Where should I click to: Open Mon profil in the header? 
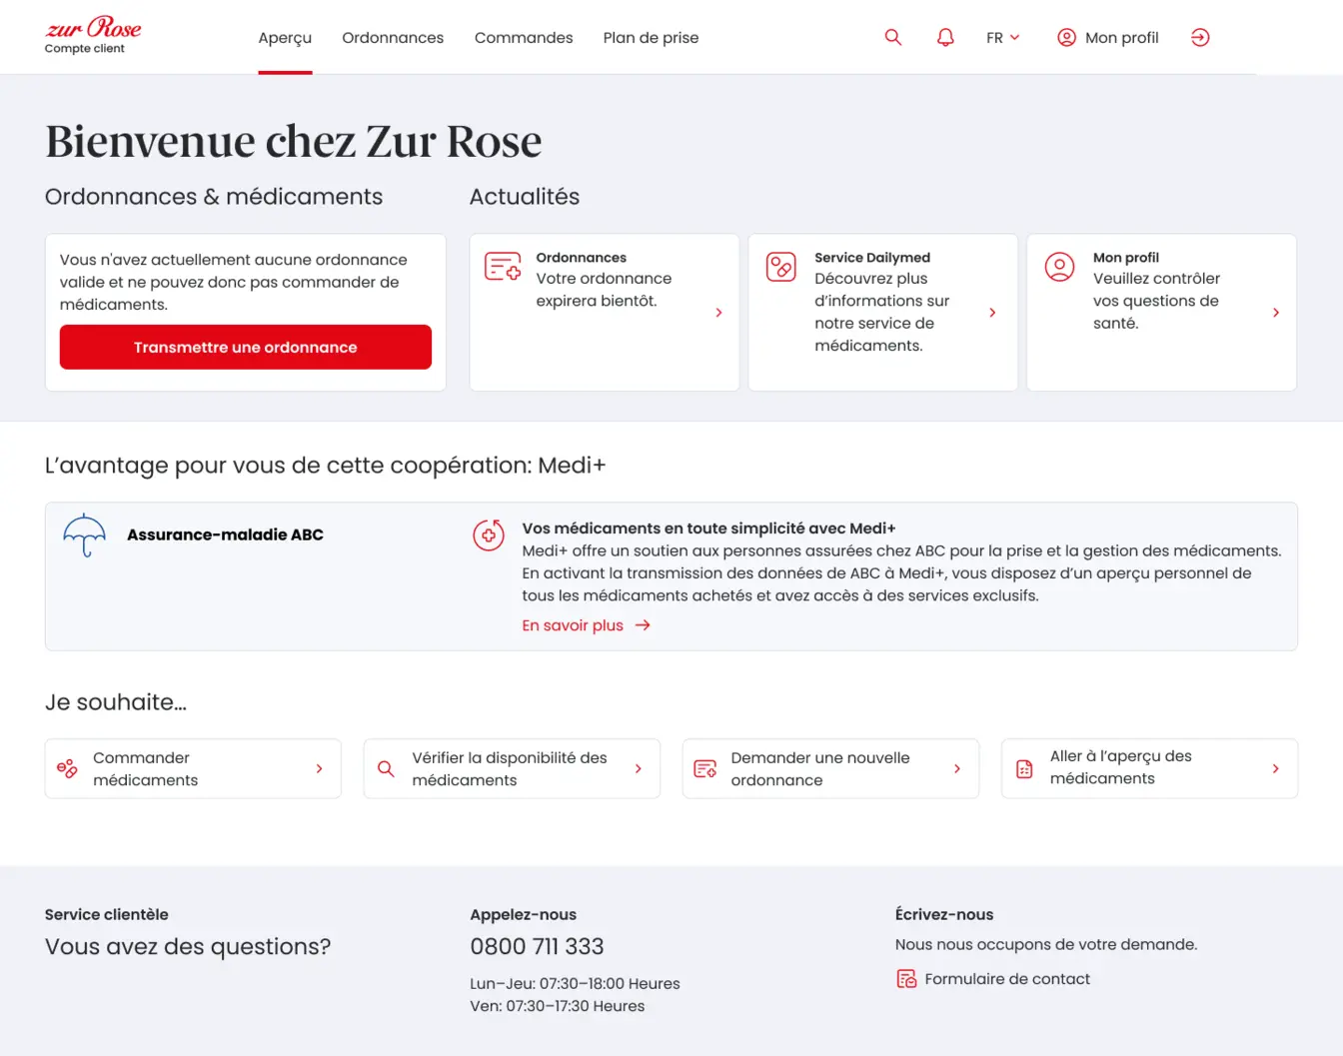(1108, 37)
